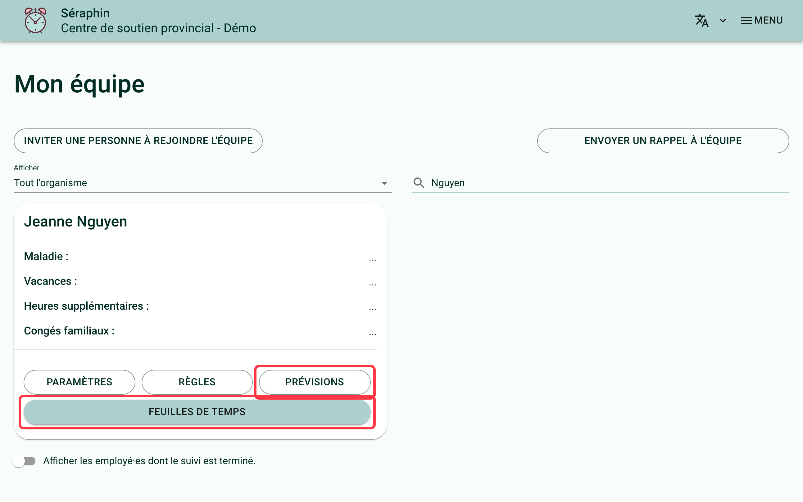Click the search magnifier icon
The height and width of the screenshot is (502, 803).
pos(419,183)
